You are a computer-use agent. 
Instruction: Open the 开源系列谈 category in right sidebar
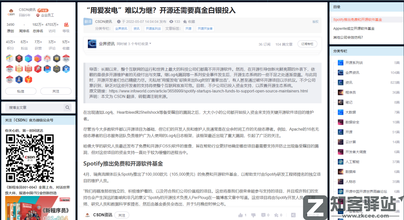[x=354, y=62]
